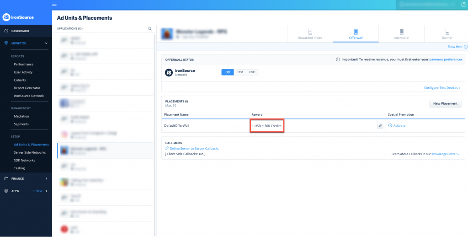
Task: Search applications with magnifier icon
Action: (x=150, y=29)
